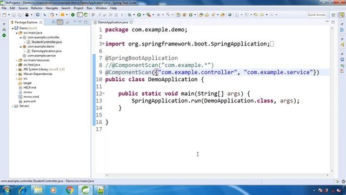Expand the src/main/resources folder

[17, 60]
